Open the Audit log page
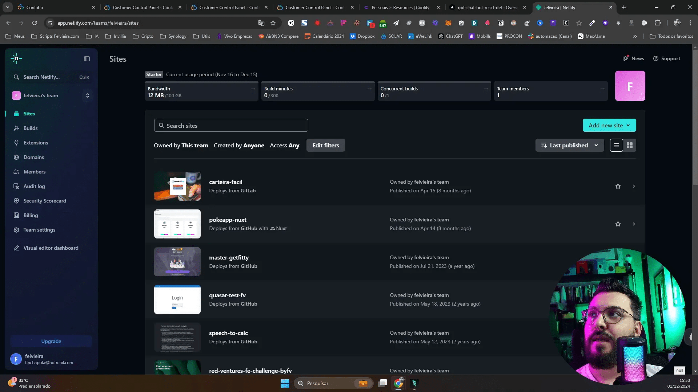 pyautogui.click(x=34, y=186)
